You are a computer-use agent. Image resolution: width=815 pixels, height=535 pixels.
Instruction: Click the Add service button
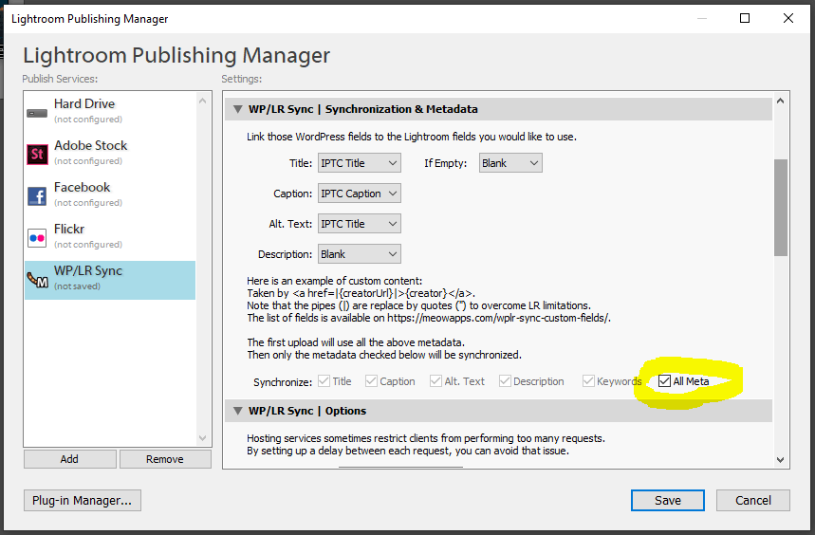click(69, 459)
